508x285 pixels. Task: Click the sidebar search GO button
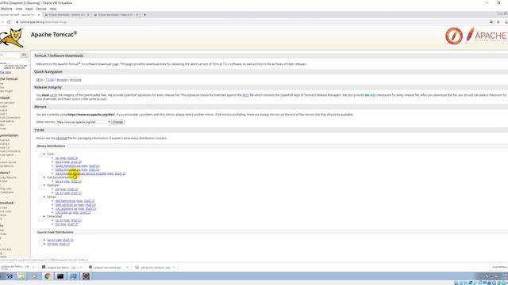tap(24, 55)
